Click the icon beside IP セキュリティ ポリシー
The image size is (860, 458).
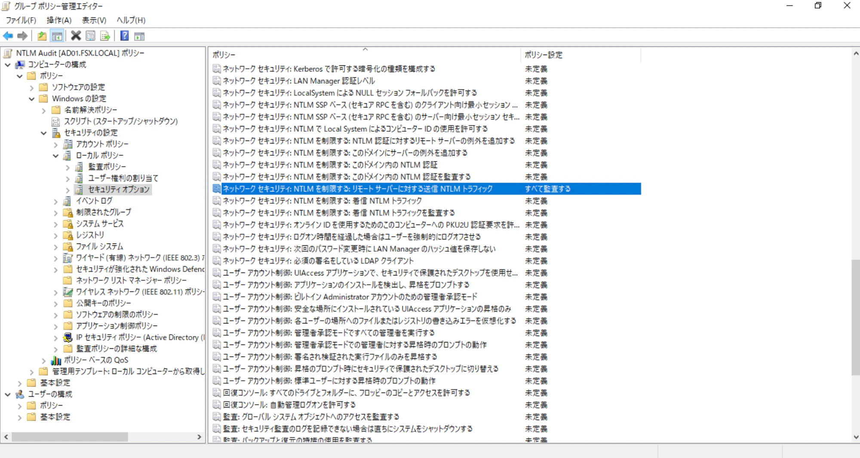coord(68,337)
